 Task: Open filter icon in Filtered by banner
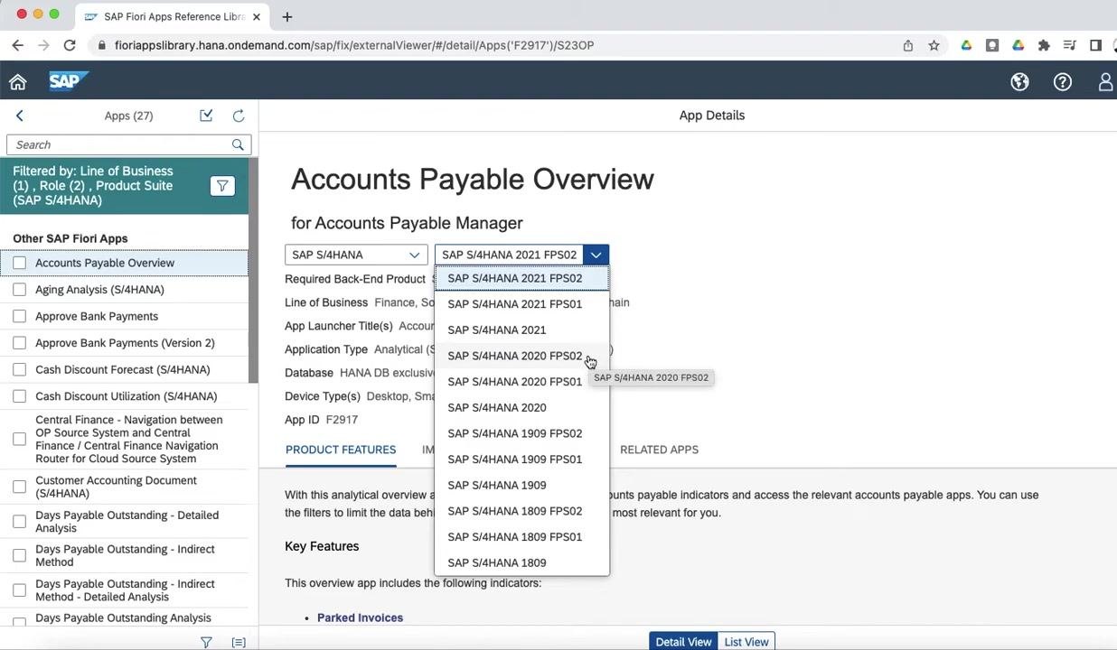pos(221,186)
